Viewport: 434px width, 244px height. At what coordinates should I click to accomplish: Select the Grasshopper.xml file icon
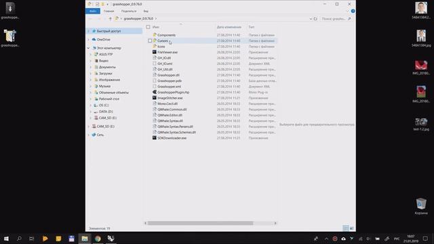pos(155,86)
